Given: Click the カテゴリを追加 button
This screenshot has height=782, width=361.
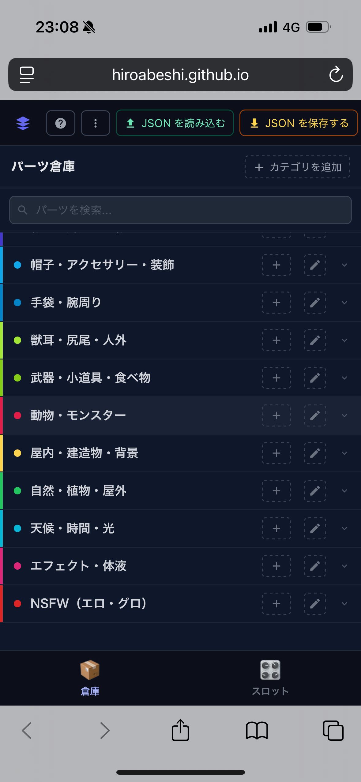Looking at the screenshot, I should pos(297,167).
